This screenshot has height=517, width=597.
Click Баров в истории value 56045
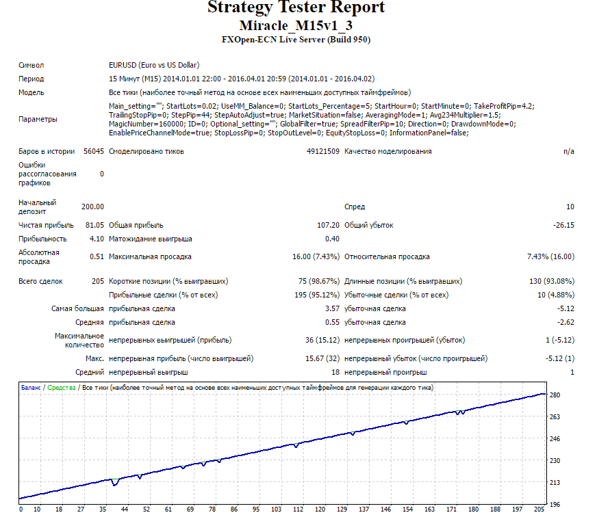pos(94,151)
